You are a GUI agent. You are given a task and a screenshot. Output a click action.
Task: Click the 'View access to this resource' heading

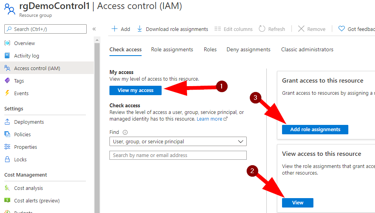pyautogui.click(x=321, y=154)
